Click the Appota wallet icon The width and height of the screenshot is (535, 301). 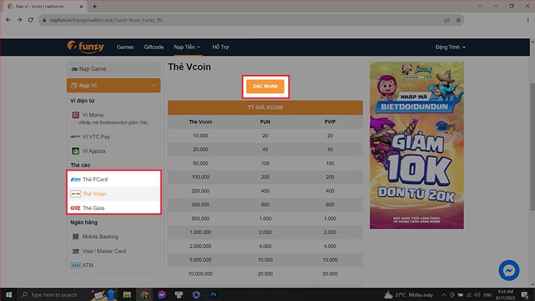tap(76, 151)
